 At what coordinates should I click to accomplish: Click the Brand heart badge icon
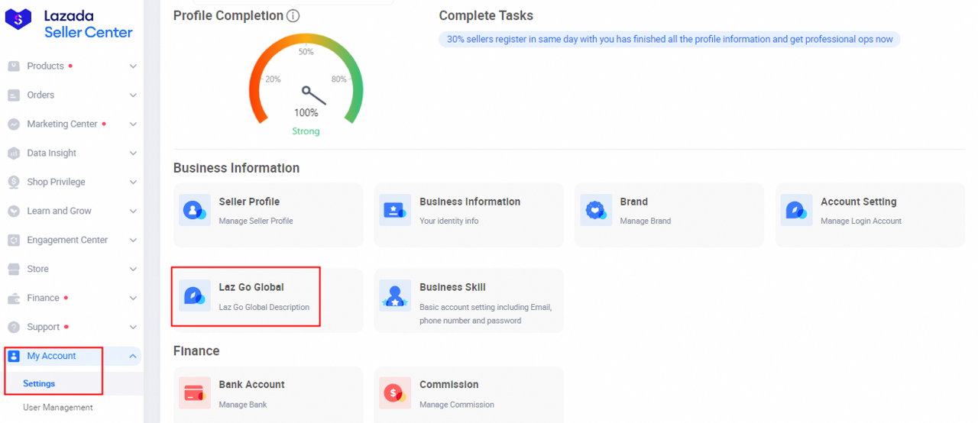pos(596,210)
